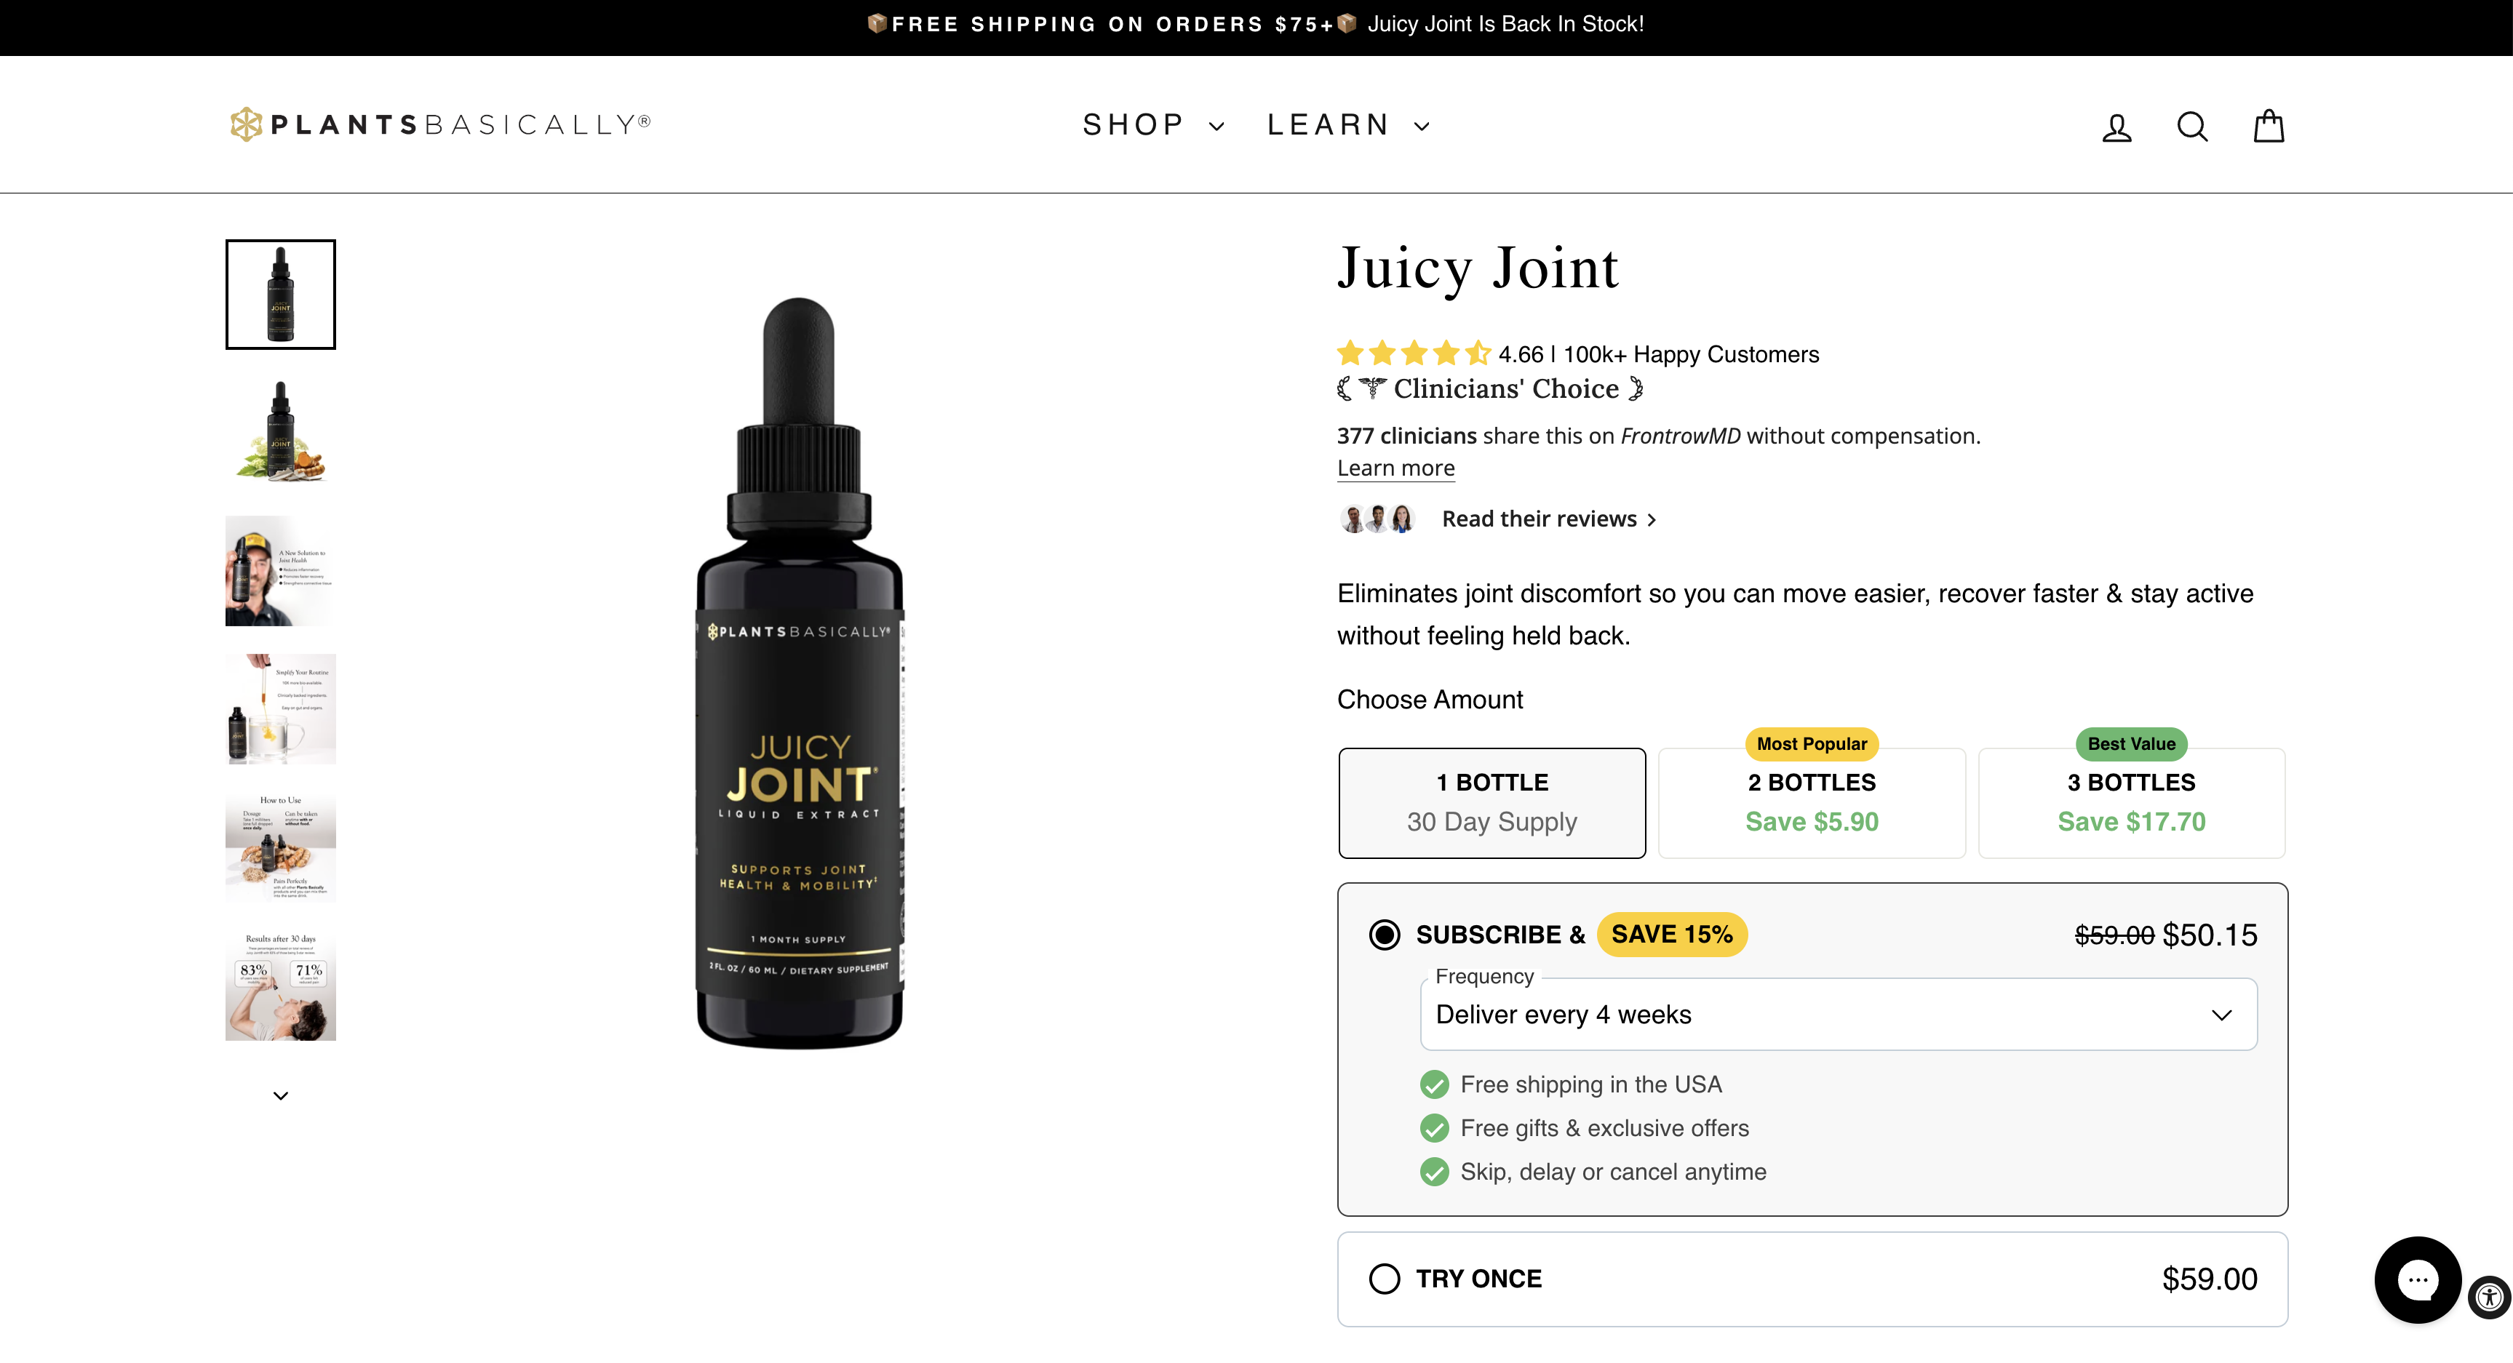Click Read their reviews link
The height and width of the screenshot is (1363, 2513).
point(1539,518)
